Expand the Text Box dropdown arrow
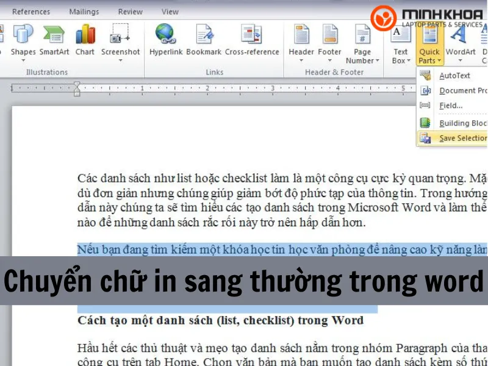Viewport: 488px width, 366px height. 409,60
